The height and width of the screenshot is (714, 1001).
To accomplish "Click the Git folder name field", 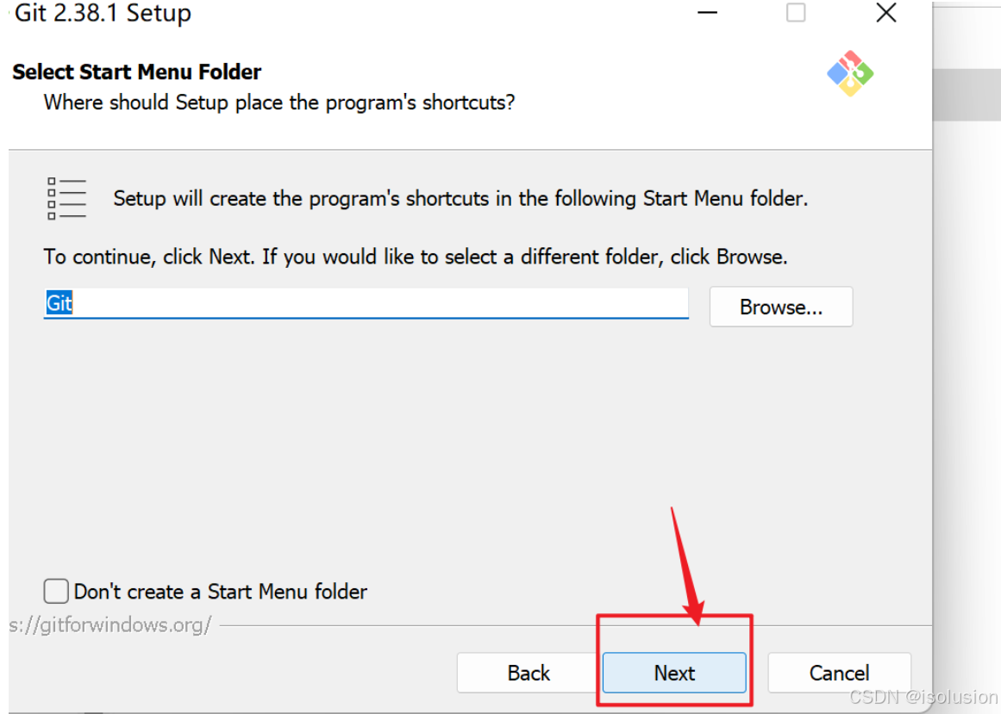I will (366, 303).
